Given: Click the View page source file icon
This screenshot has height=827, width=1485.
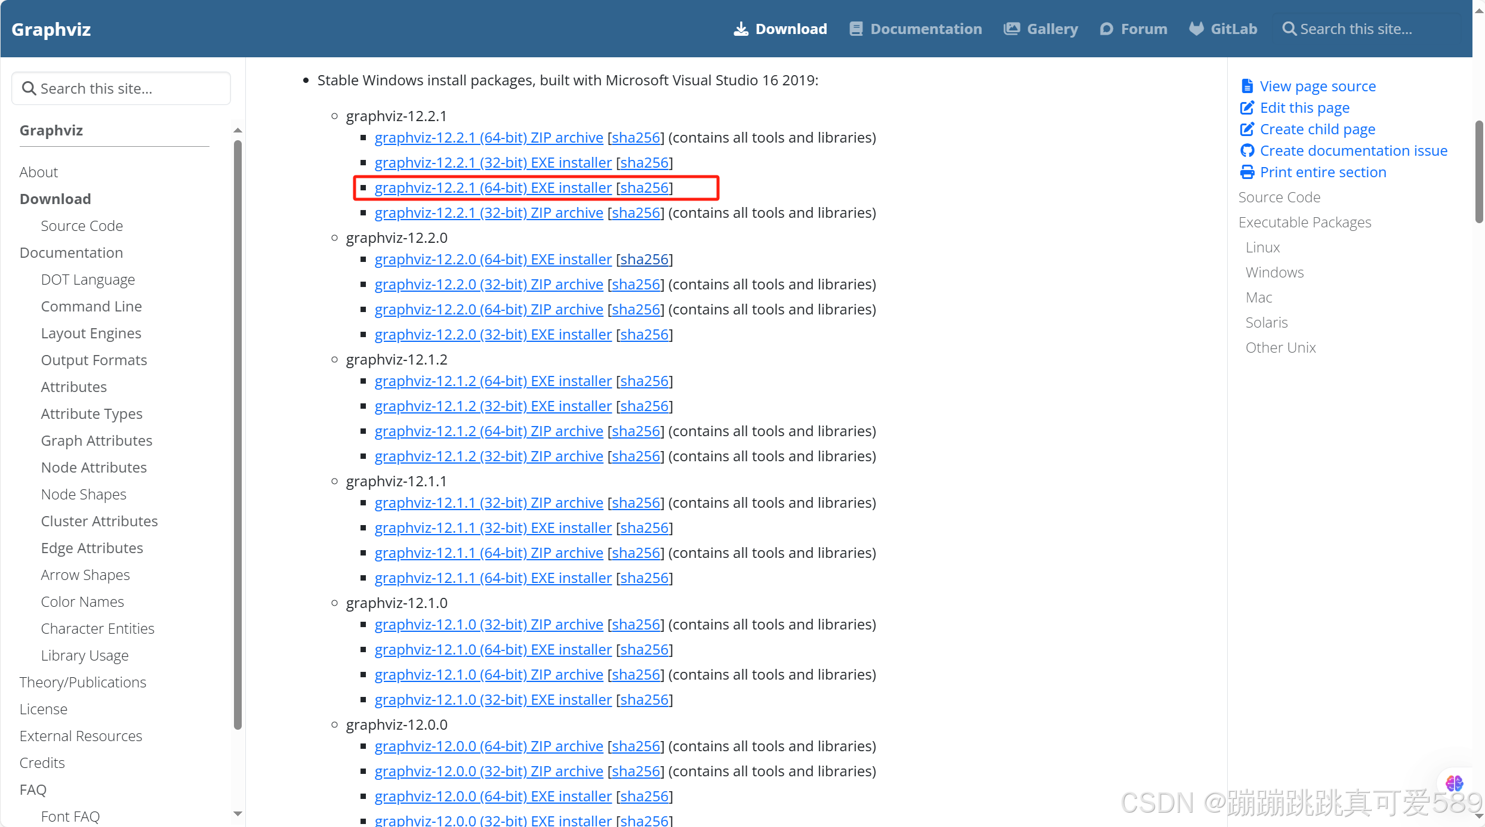Looking at the screenshot, I should pyautogui.click(x=1247, y=87).
